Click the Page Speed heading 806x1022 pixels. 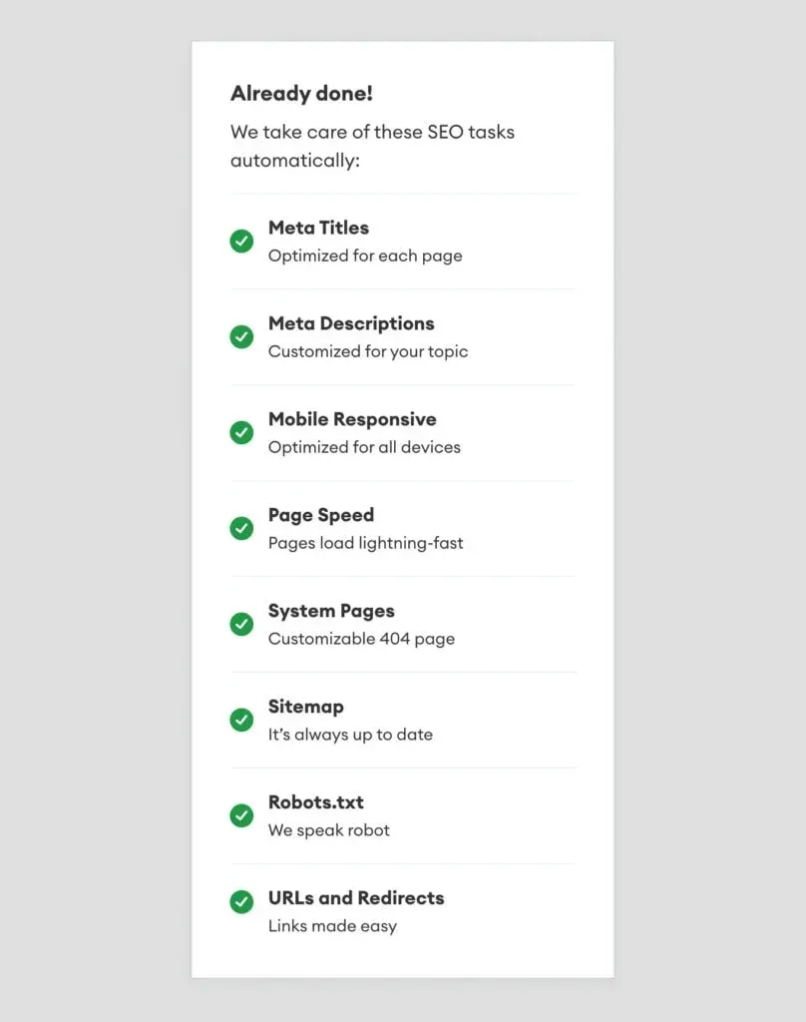(321, 515)
